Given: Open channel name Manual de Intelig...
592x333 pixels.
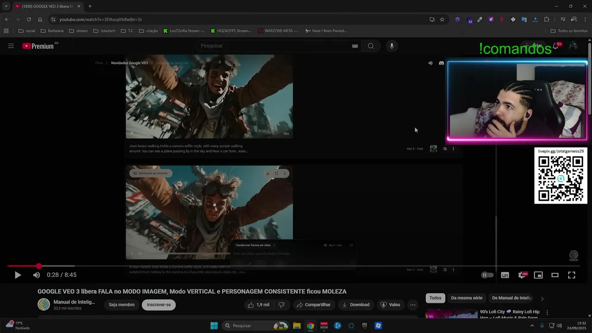Looking at the screenshot, I should tap(74, 302).
